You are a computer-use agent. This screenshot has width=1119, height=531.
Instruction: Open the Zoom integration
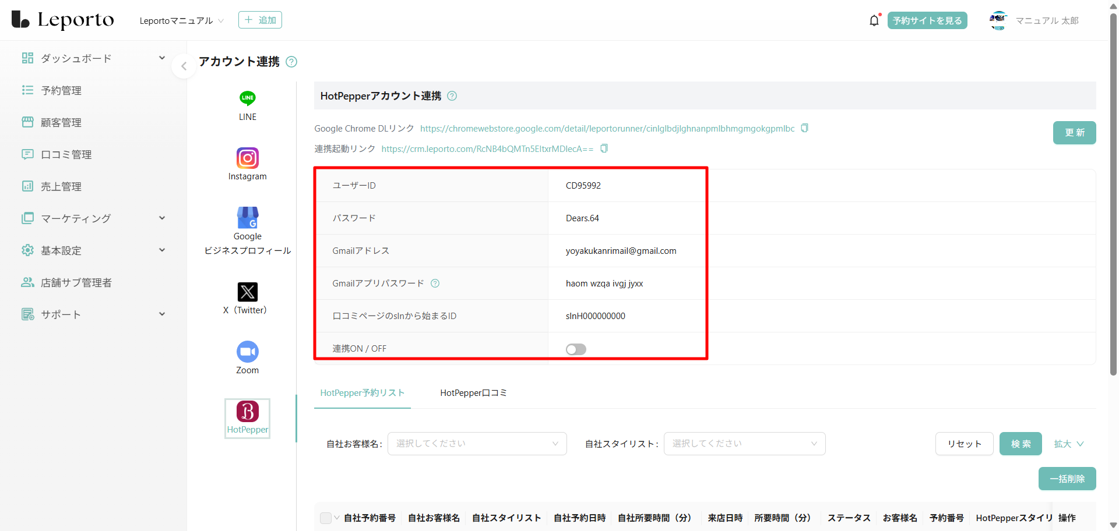248,358
